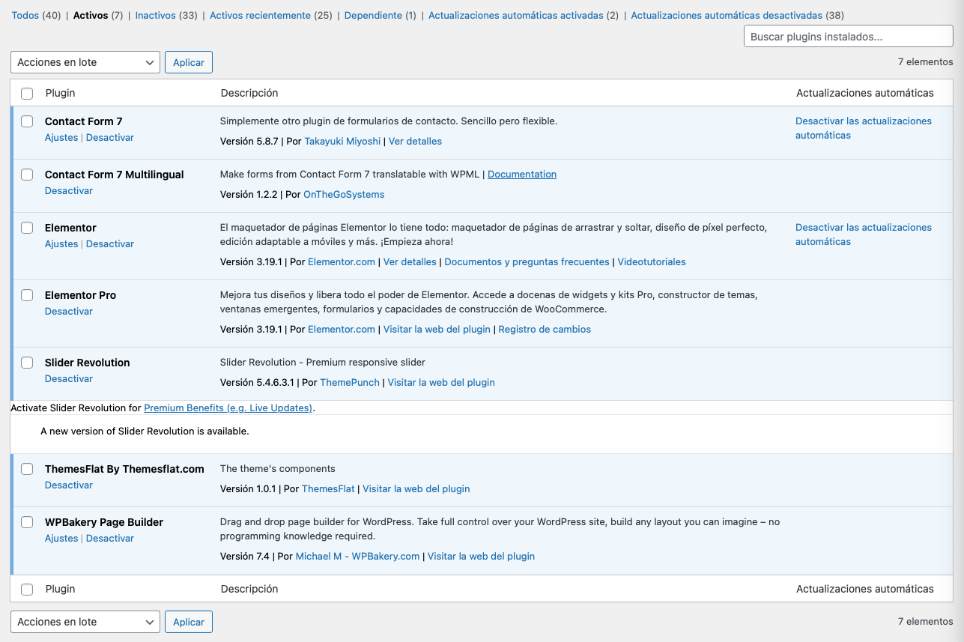
Task: Deactivate Contact Form 7 Multilingual
Action: [69, 191]
